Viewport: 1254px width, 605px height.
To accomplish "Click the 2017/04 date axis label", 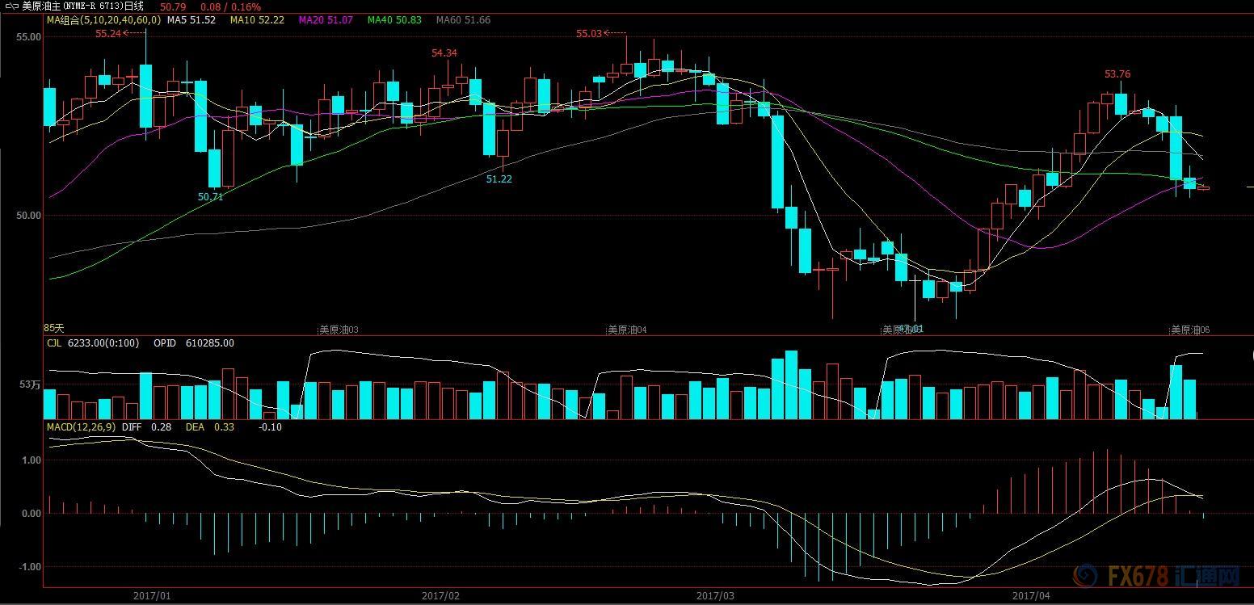I will tap(1031, 596).
